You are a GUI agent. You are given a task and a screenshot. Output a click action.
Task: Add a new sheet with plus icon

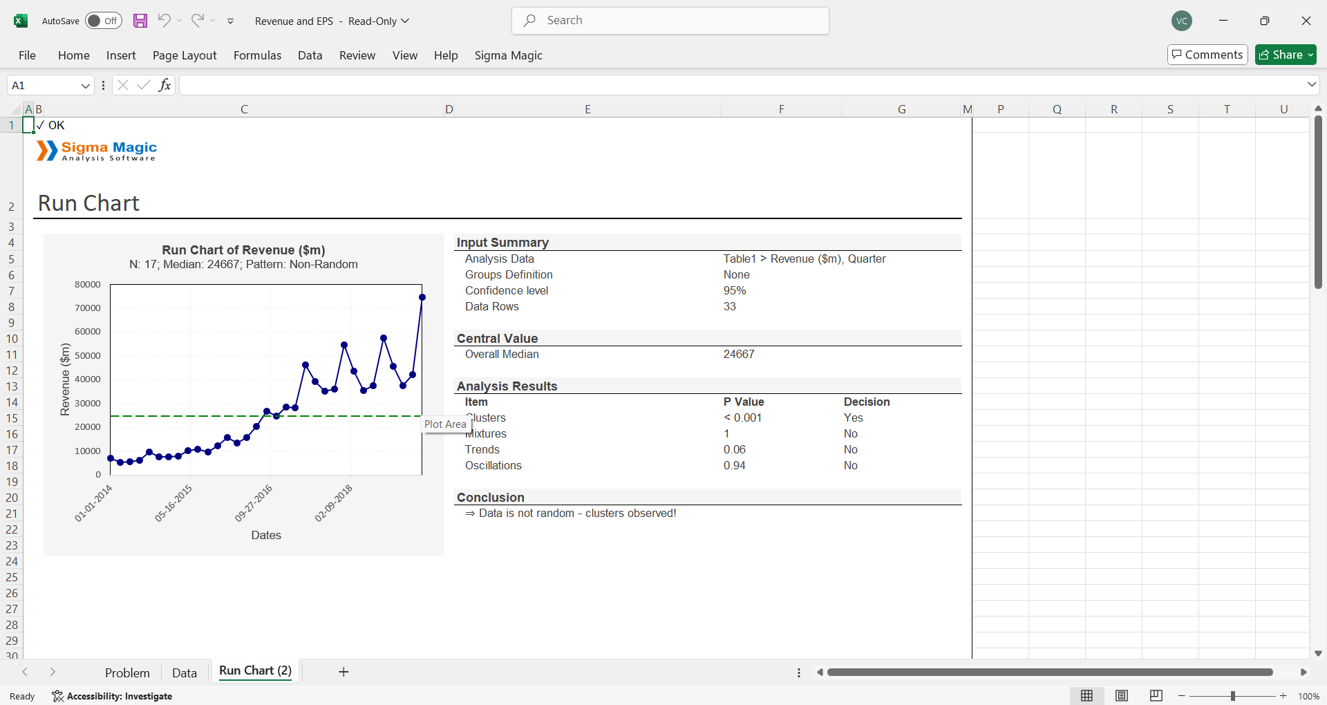(343, 672)
